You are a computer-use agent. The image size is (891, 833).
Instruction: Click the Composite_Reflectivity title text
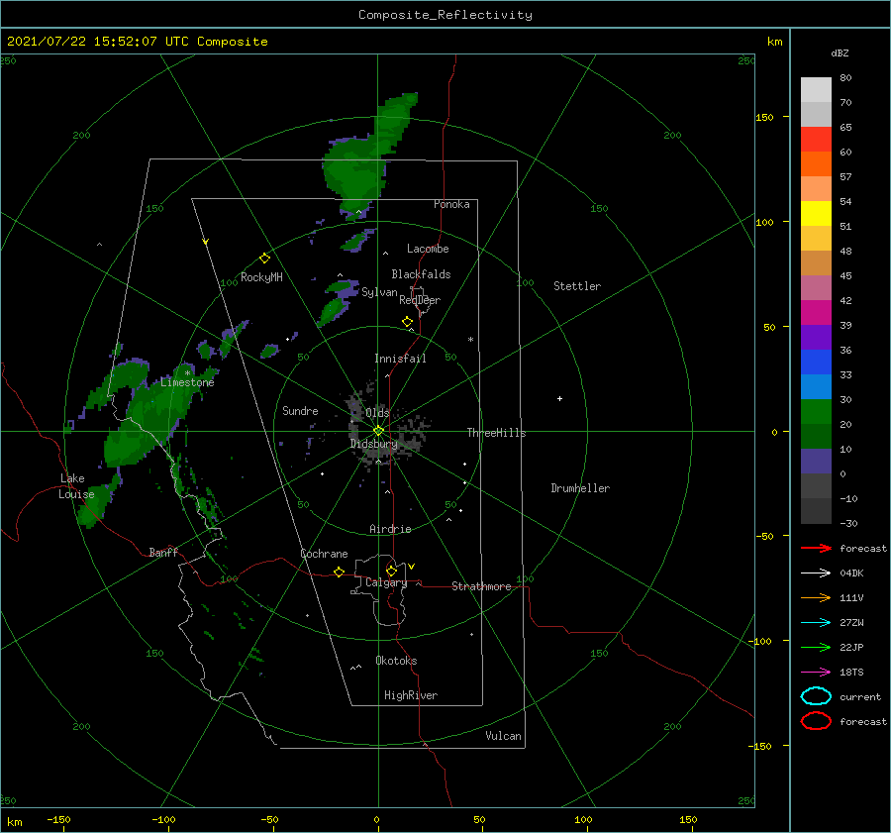[x=445, y=15]
